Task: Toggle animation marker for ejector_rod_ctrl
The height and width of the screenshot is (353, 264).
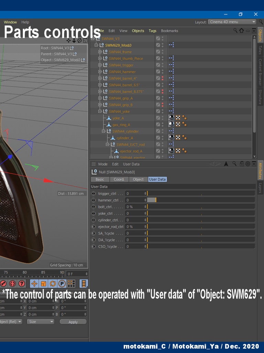Action: click(93, 226)
